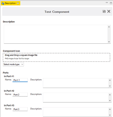Click main description scrollbar up arrow
This screenshot has height=117, width=113.
pyautogui.click(x=109, y=27)
